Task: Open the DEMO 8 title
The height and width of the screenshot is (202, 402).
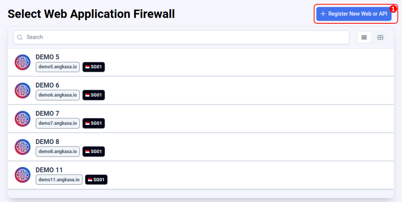Action: click(x=47, y=141)
